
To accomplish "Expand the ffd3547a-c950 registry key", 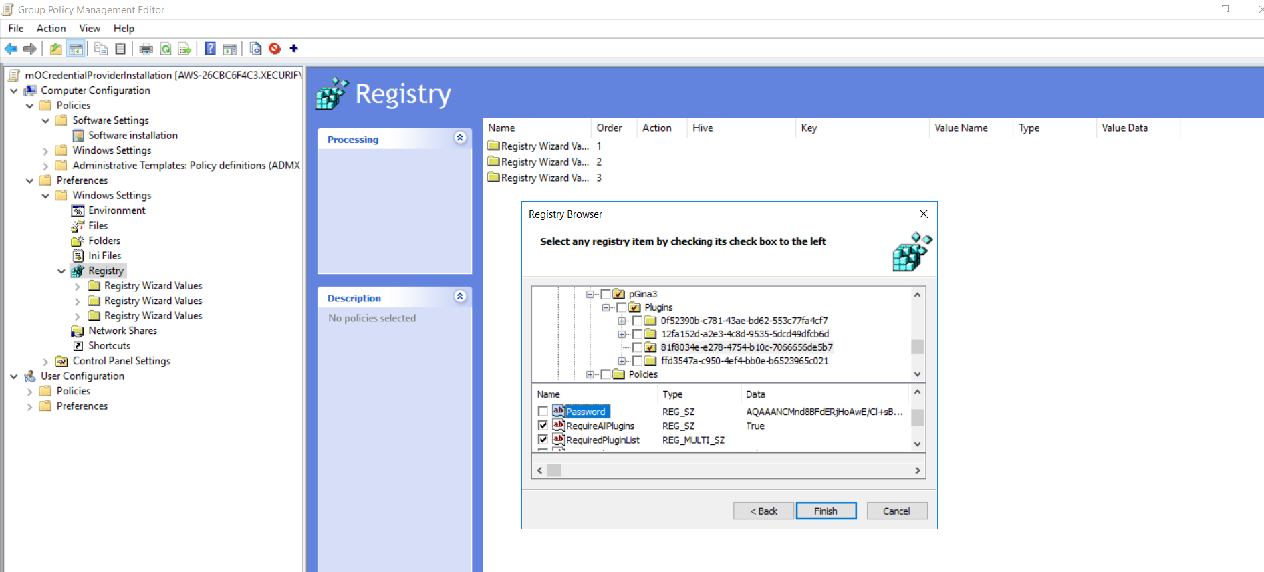I will (622, 361).
